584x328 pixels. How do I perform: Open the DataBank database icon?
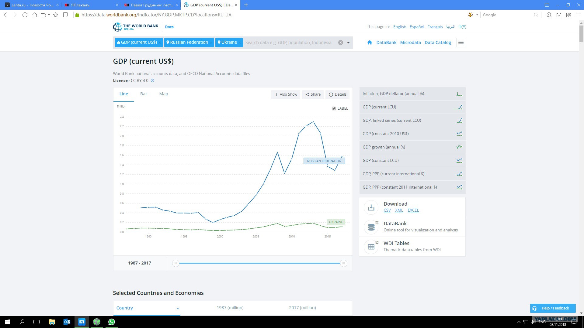(x=371, y=227)
